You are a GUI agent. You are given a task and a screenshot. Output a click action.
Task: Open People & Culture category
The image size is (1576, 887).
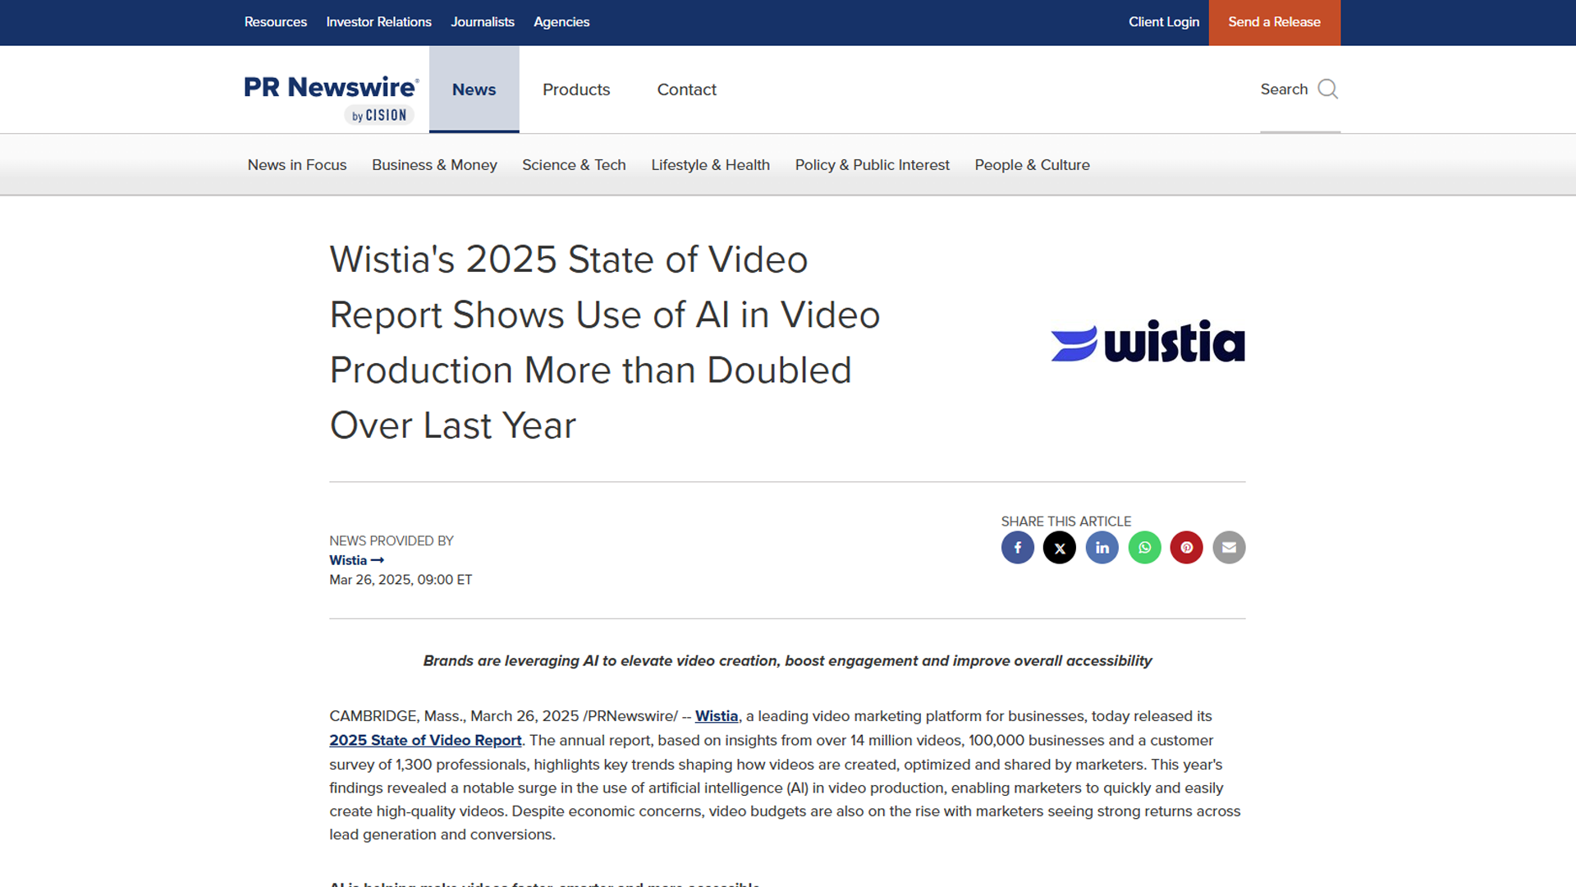click(x=1032, y=165)
